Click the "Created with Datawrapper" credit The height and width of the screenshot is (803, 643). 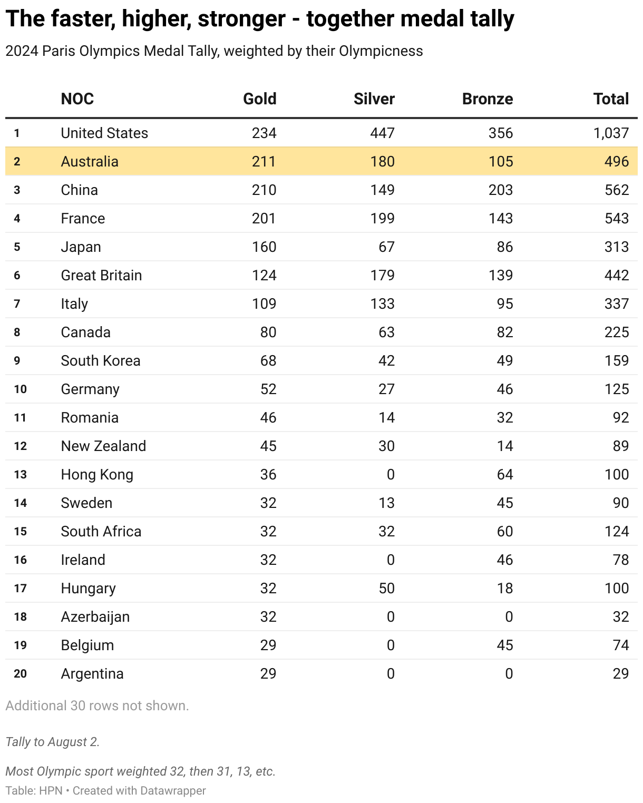point(139,791)
